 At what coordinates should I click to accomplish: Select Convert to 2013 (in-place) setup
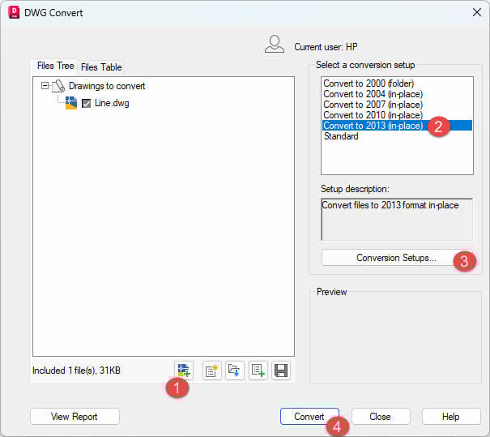397,126
